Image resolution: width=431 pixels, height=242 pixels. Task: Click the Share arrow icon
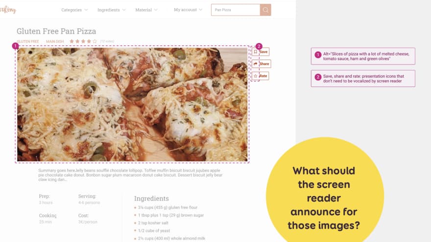tap(255, 64)
